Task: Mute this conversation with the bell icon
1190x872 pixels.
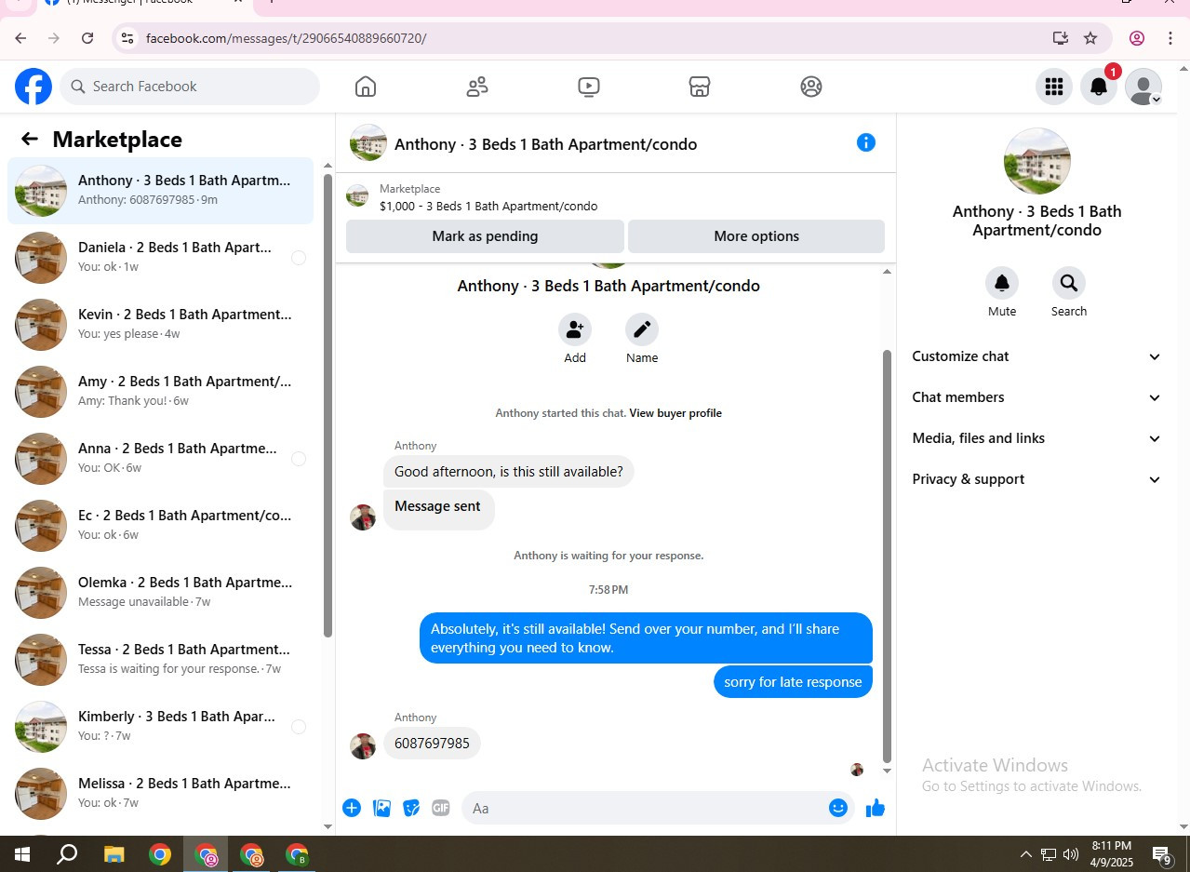Action: point(1002,283)
